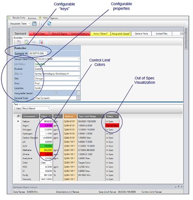
Task: Click the Component column header
Action: click(31, 116)
